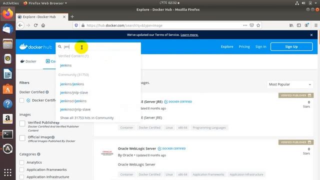Open the clock and calendar panel
Image resolution: width=320 pixels, height=180 pixels.
(169, 3)
